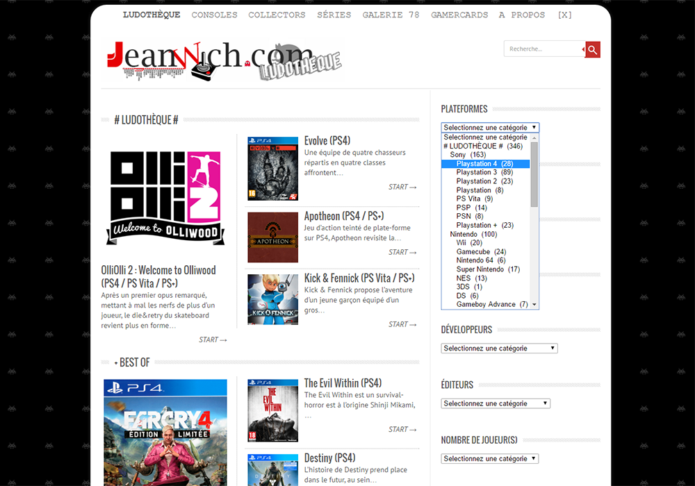Open the OlliOlli 2 featured image

point(165,198)
